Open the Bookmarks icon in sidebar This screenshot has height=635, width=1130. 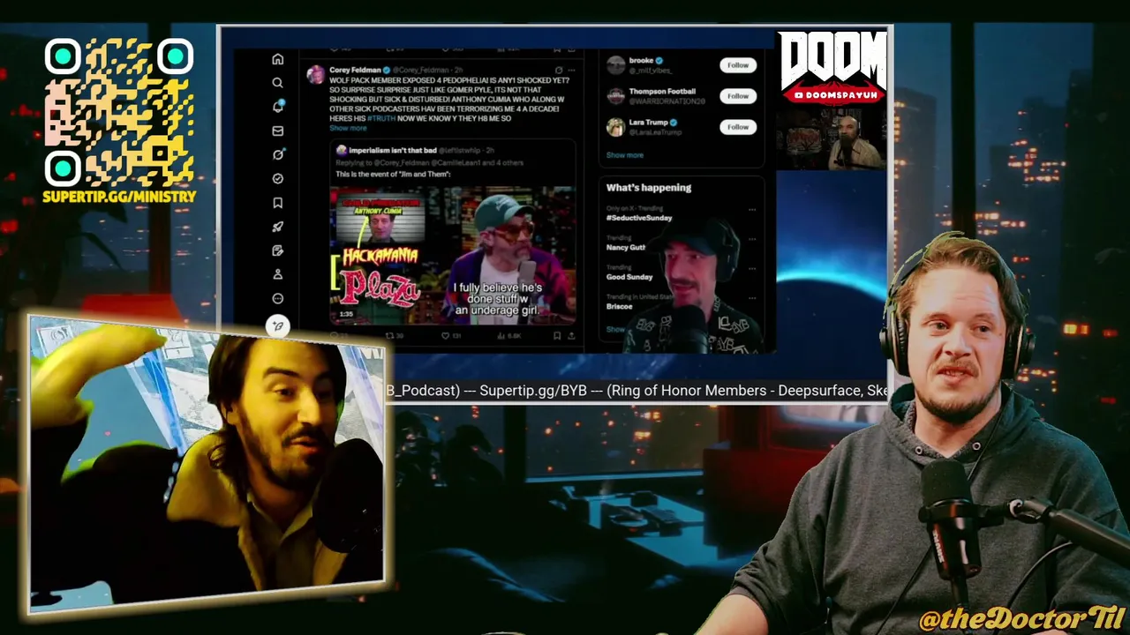[277, 203]
